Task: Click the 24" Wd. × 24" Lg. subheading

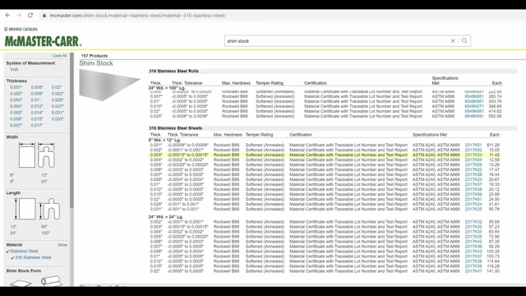Action: [x=167, y=217]
